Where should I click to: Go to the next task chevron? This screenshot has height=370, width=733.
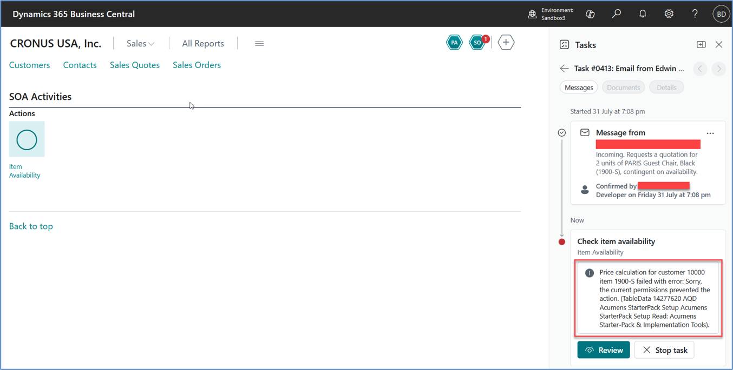(718, 69)
